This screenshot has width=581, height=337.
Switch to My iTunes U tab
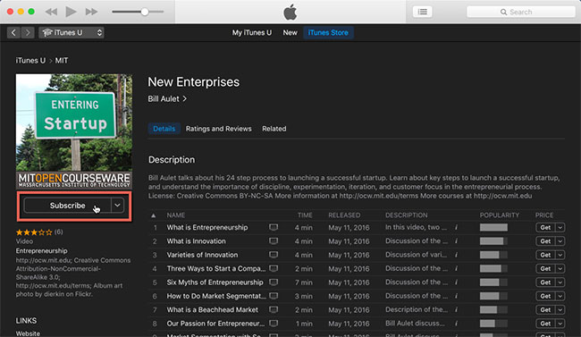click(x=252, y=32)
